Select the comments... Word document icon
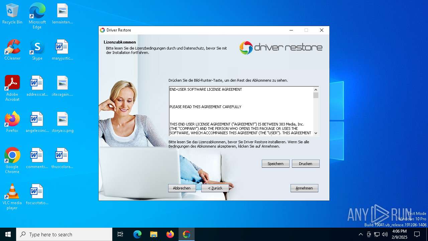 point(37,158)
